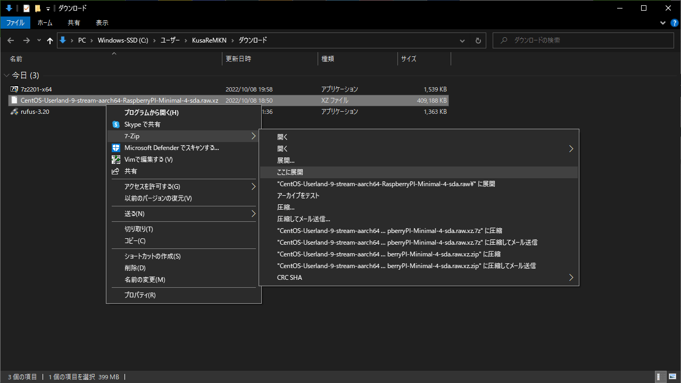The image size is (681, 383).
Task: Sort by 種類 column header
Action: tap(358, 59)
